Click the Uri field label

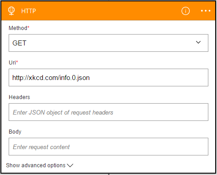tap(12, 62)
